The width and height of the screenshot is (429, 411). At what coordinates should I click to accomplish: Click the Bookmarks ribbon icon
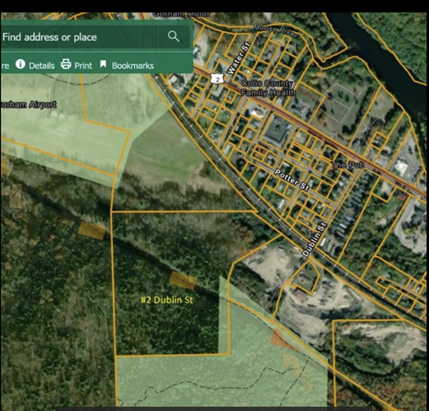pos(103,64)
